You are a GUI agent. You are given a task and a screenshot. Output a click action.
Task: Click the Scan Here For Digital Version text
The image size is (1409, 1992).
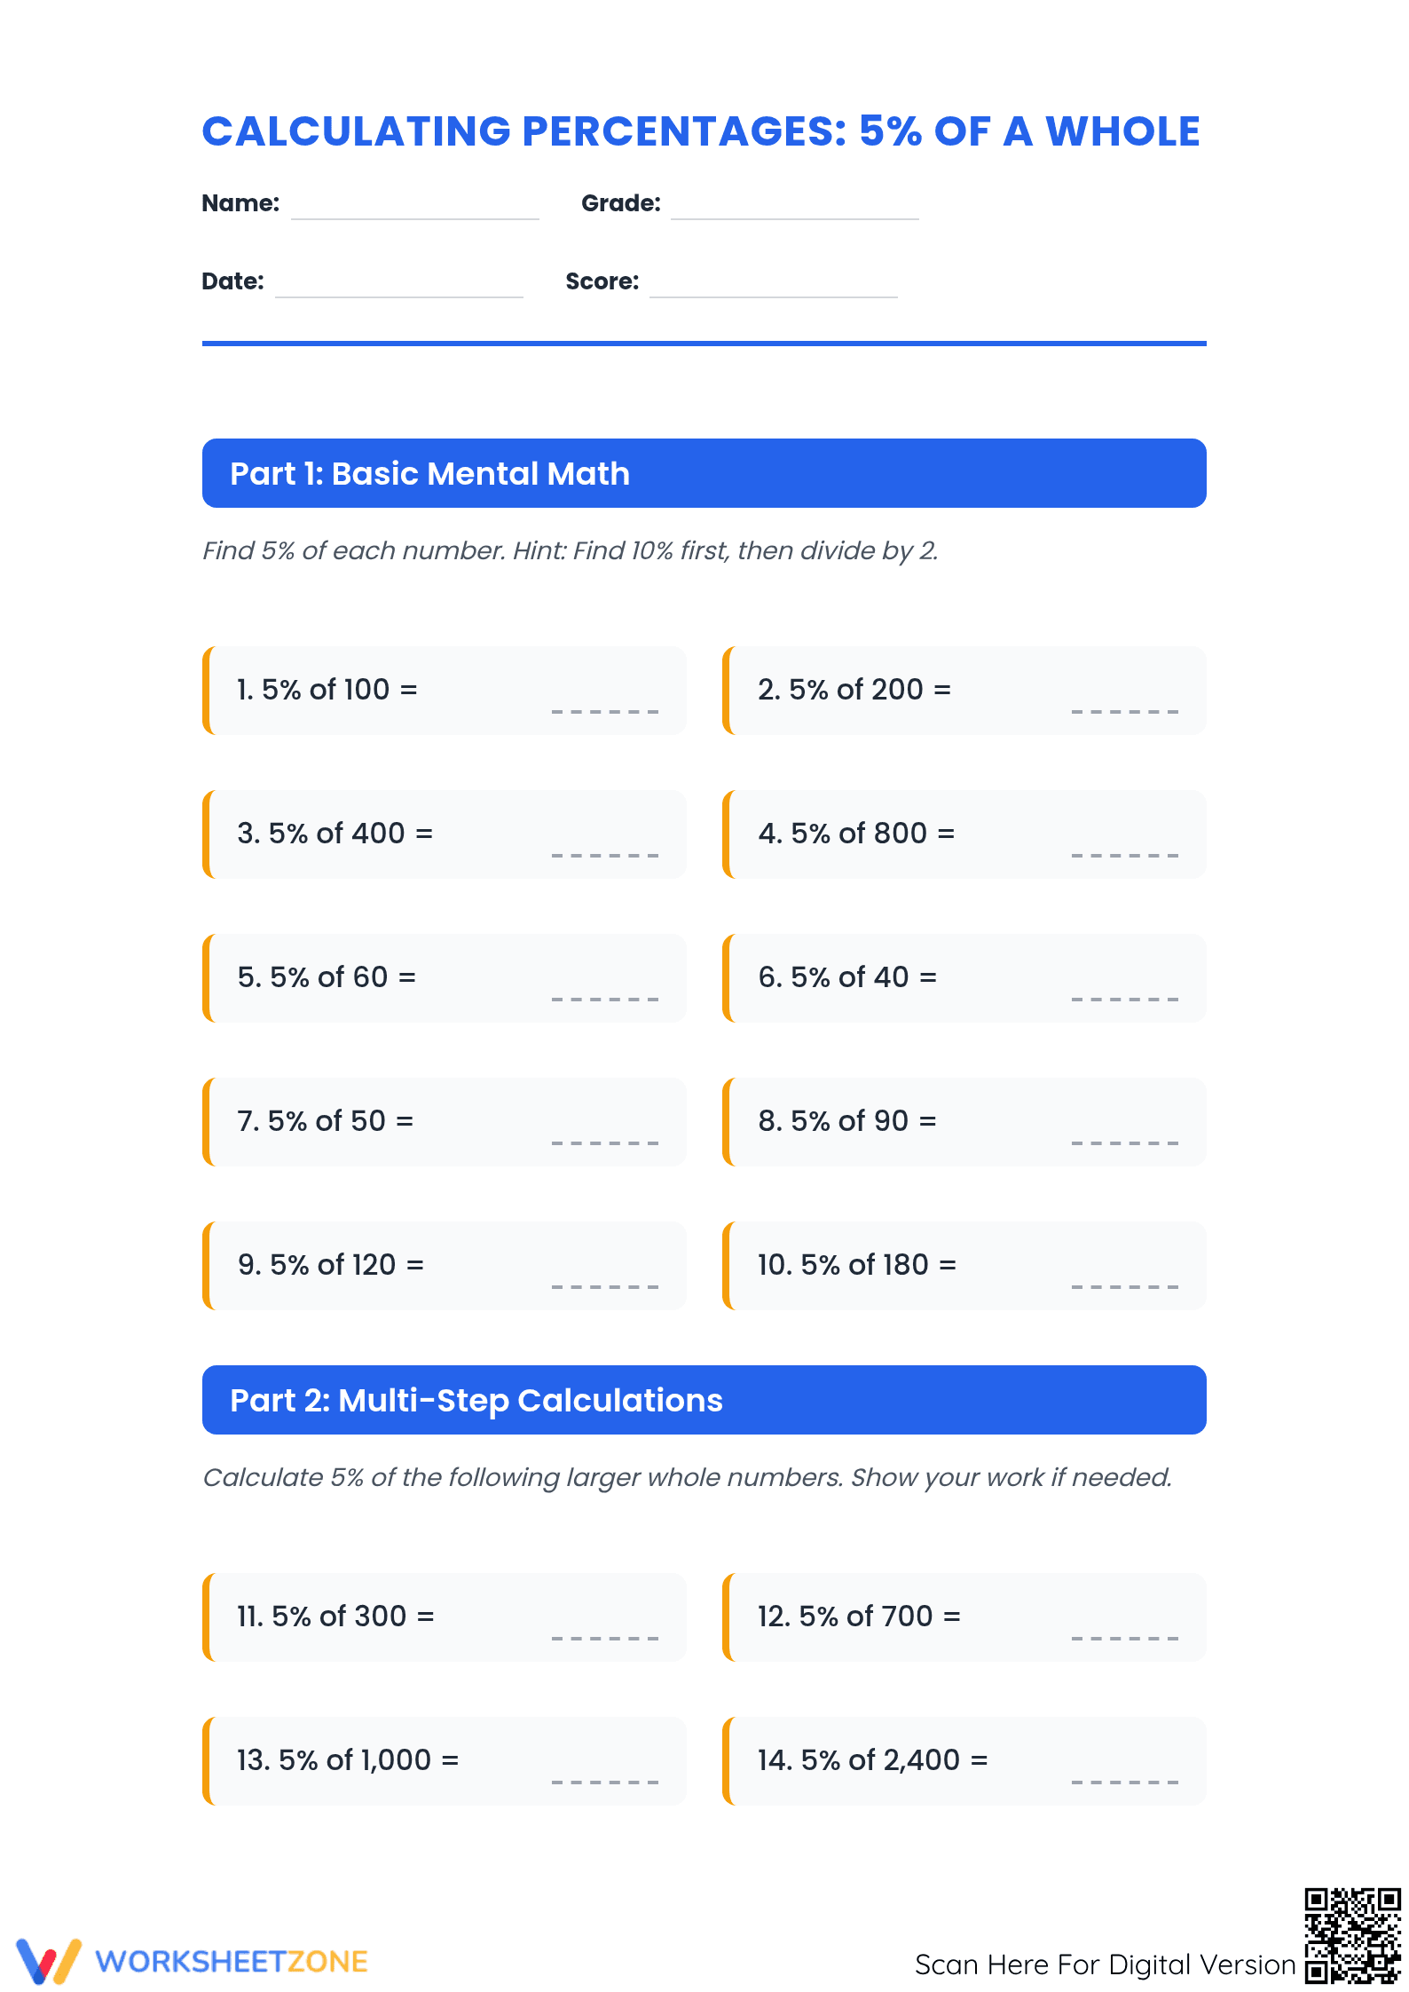1106,1964
